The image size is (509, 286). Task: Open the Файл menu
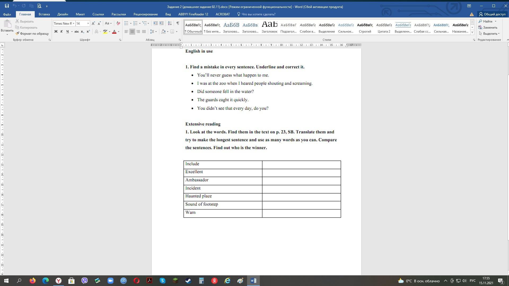(7, 14)
